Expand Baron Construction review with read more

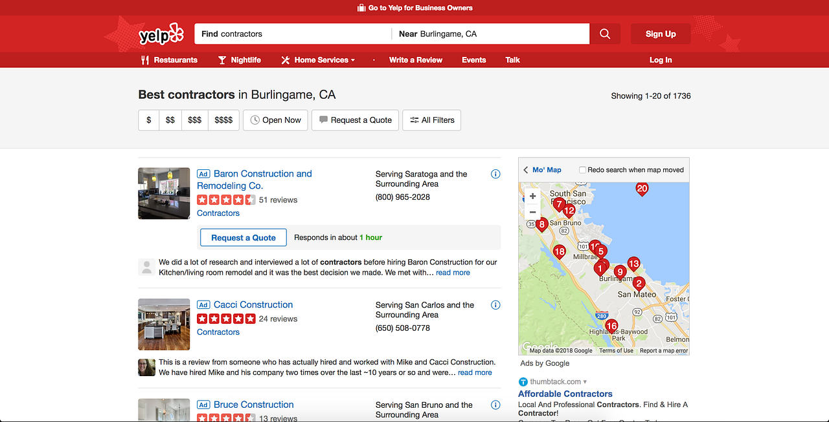[x=453, y=273]
